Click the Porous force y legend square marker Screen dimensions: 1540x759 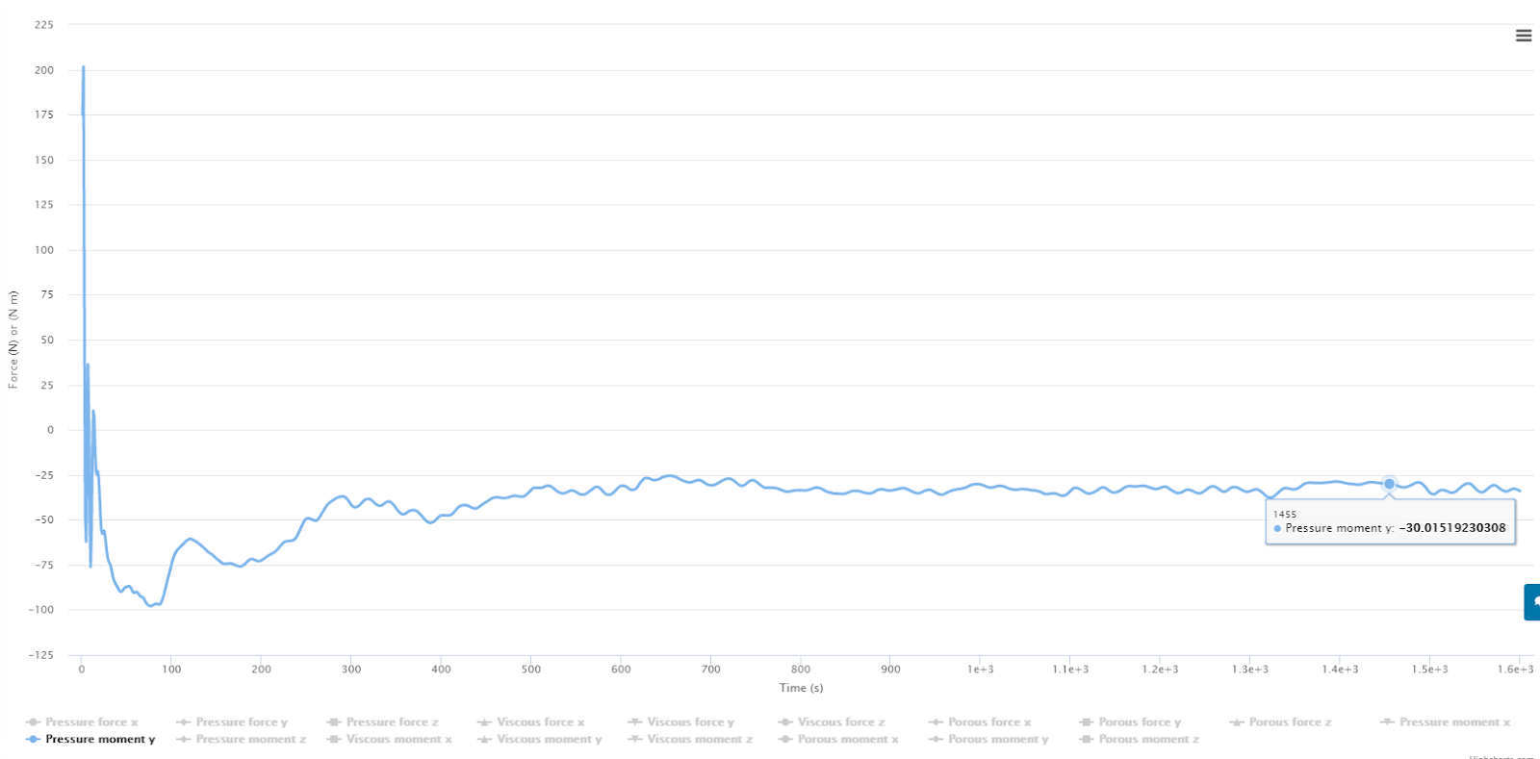coord(1087,722)
